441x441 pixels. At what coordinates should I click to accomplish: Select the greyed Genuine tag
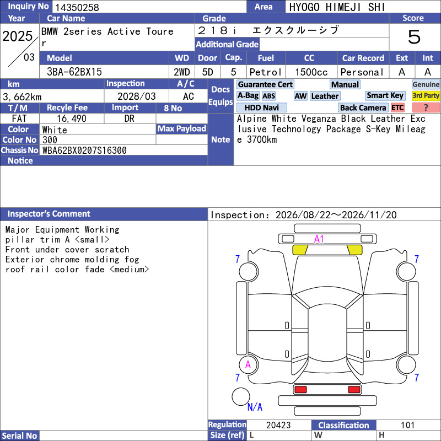(x=426, y=84)
